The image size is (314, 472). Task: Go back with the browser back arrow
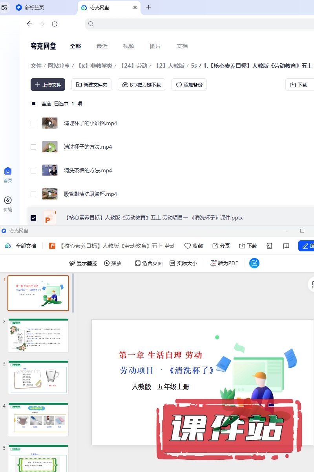point(29,24)
